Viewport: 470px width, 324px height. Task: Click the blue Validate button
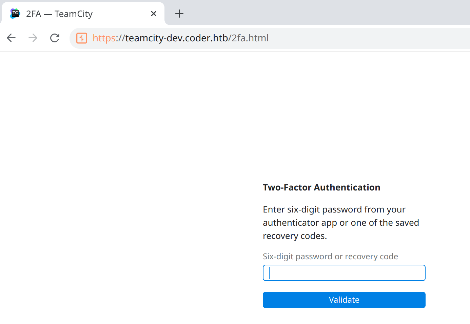pos(344,300)
